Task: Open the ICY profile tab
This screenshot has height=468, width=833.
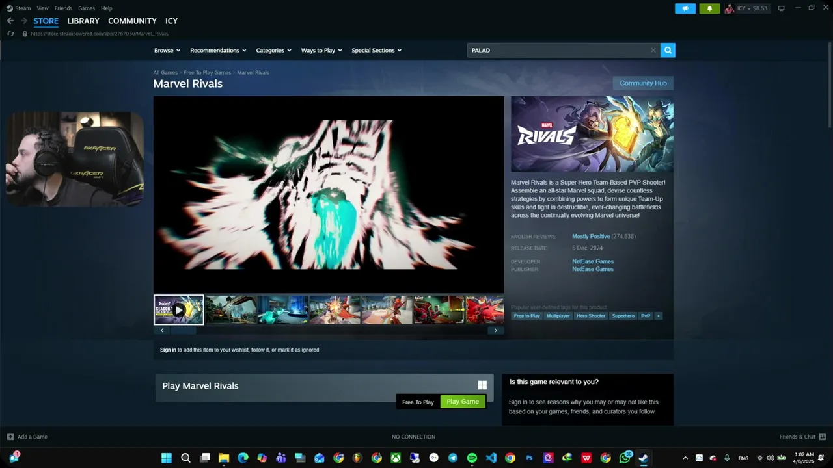Action: 171,21
